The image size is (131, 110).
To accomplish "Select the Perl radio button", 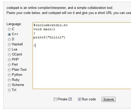I will pos(9,65).
